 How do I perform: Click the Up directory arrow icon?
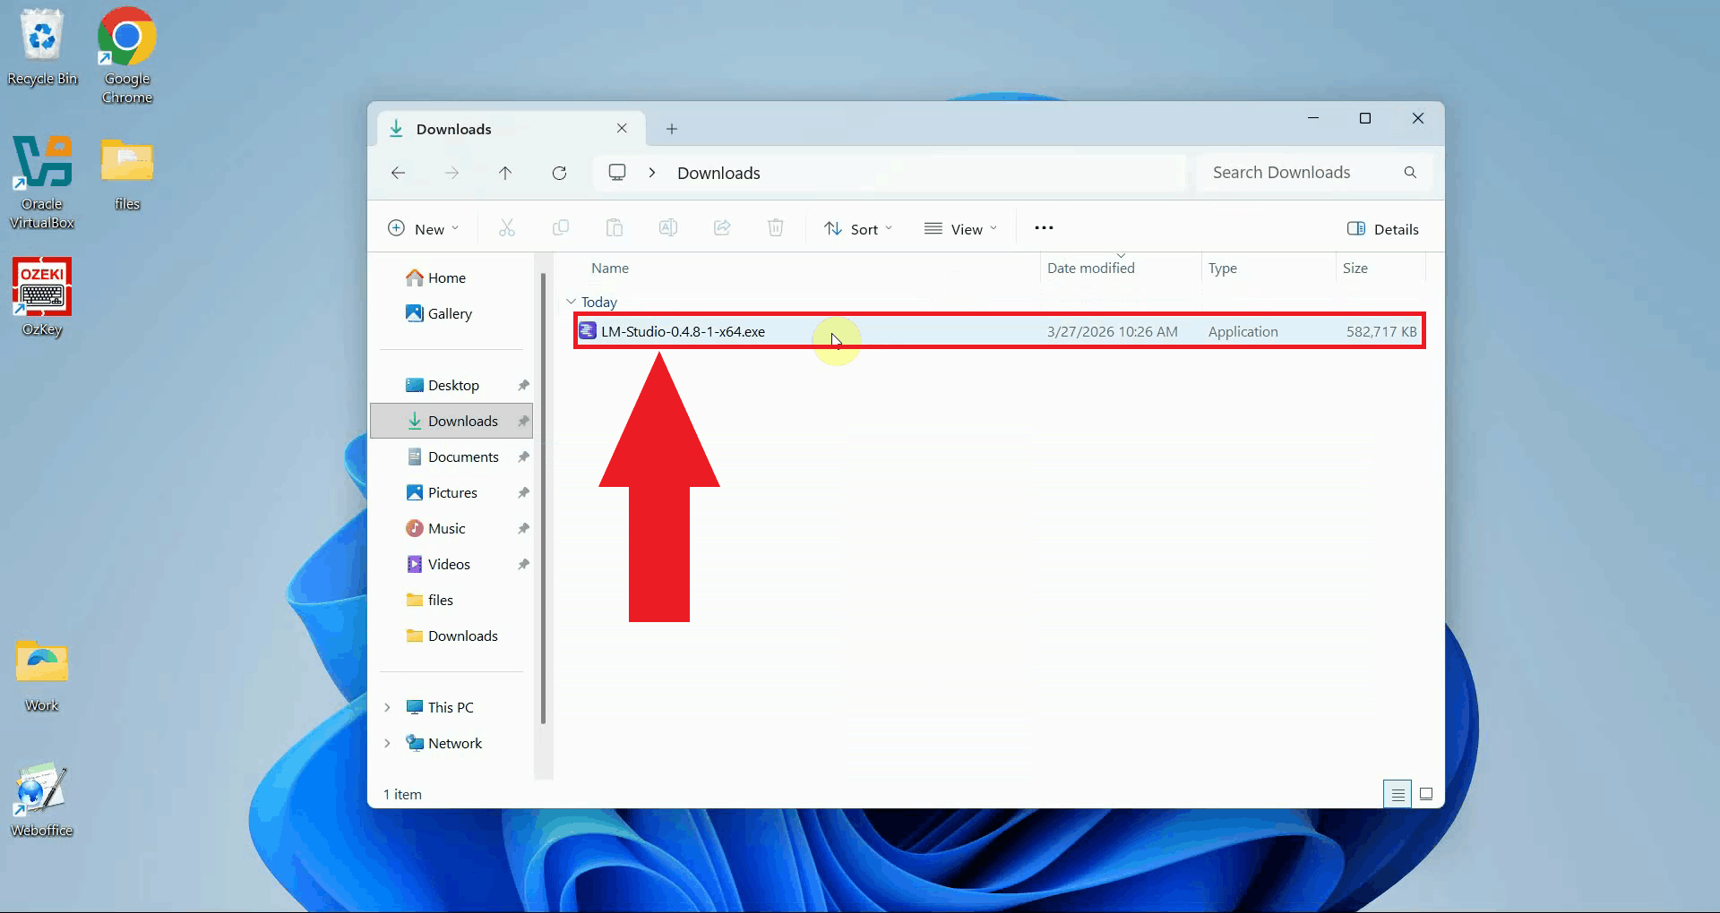tap(505, 173)
